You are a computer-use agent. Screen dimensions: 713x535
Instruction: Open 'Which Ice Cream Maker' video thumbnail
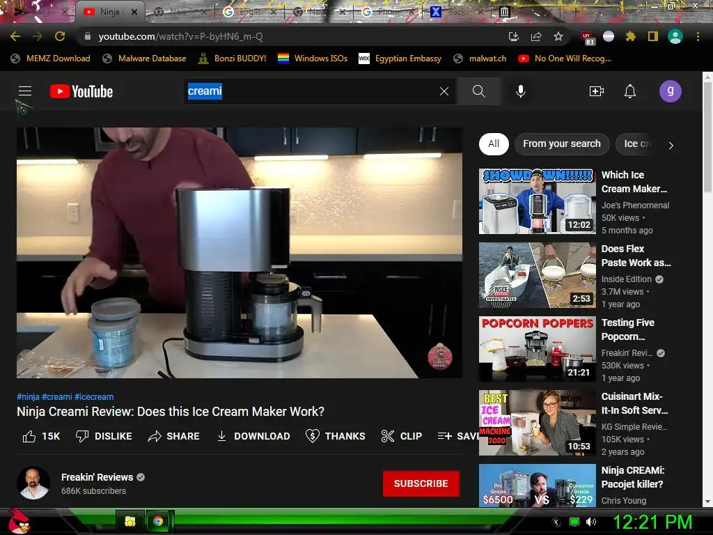(x=537, y=201)
